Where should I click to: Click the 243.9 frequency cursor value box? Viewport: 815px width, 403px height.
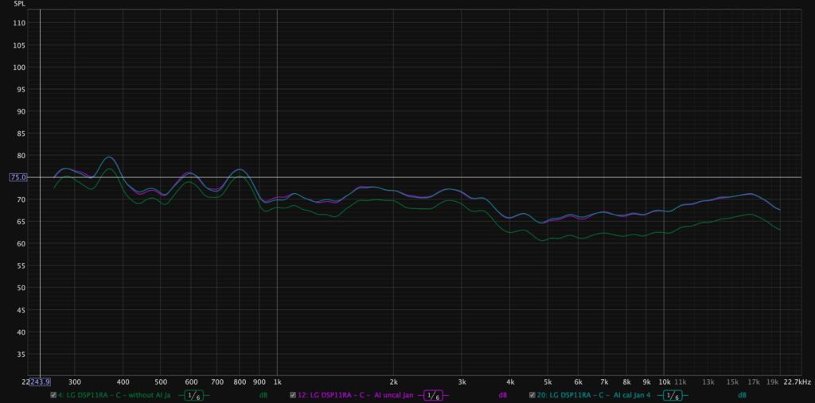pos(39,382)
